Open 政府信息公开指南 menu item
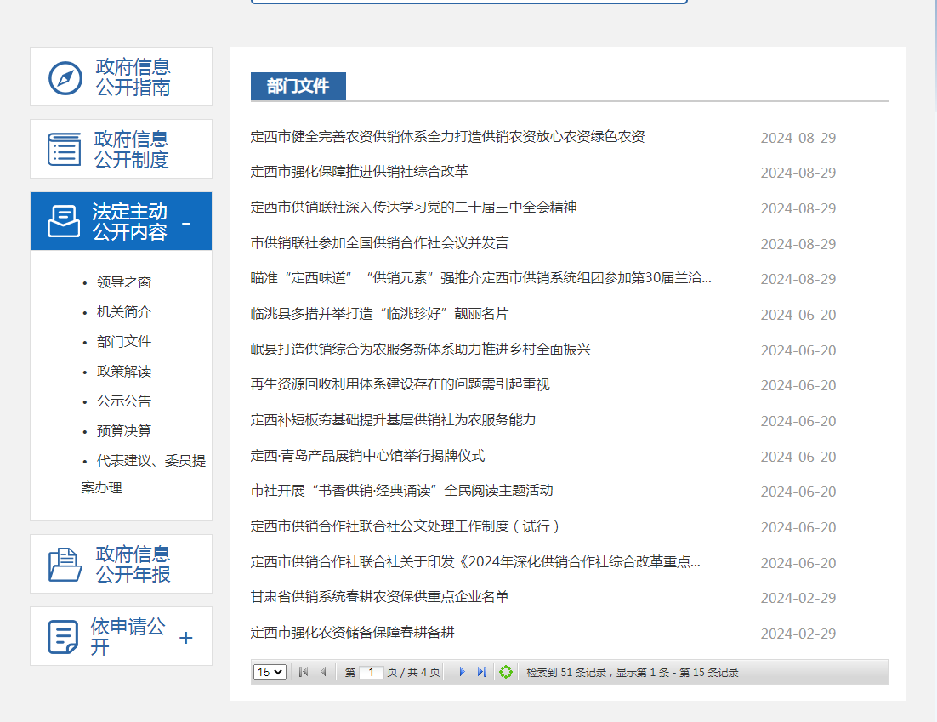 point(122,77)
